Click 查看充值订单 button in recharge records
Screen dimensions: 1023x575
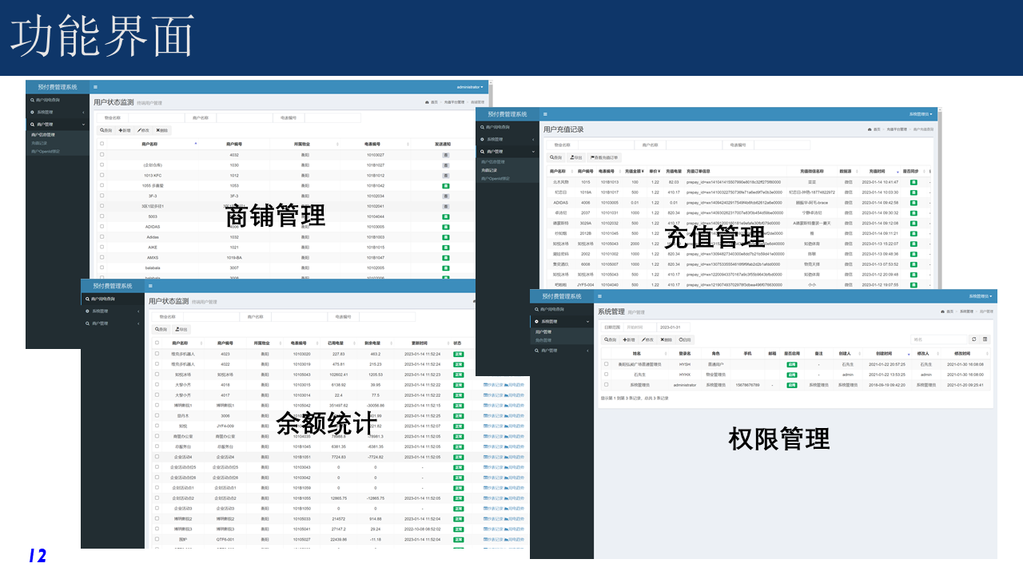coord(603,158)
